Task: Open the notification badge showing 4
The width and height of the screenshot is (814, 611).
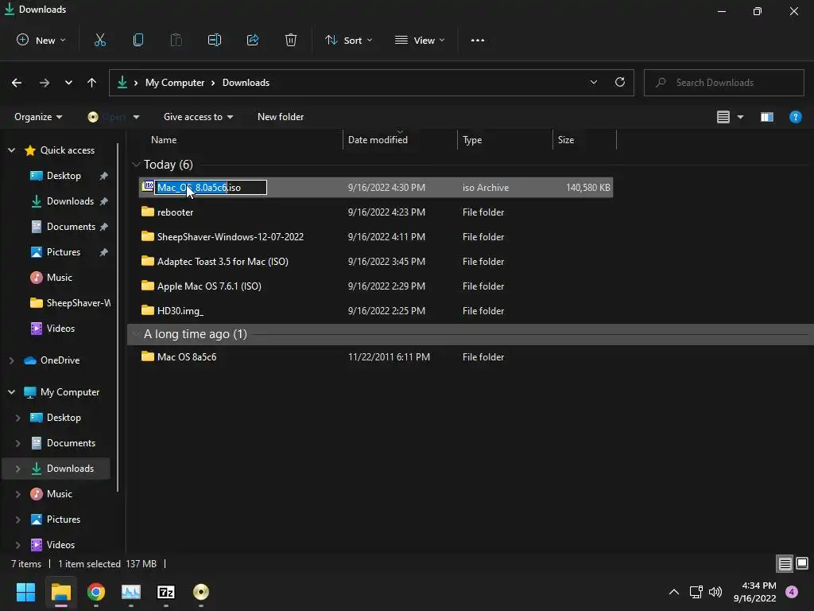Action: coord(792,592)
